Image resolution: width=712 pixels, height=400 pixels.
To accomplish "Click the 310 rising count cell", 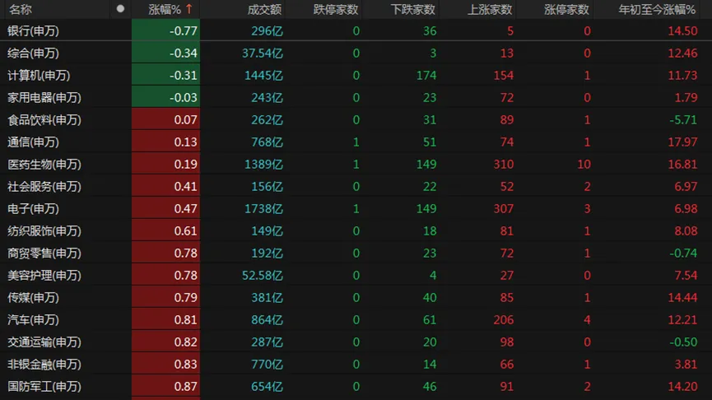I will click(504, 165).
